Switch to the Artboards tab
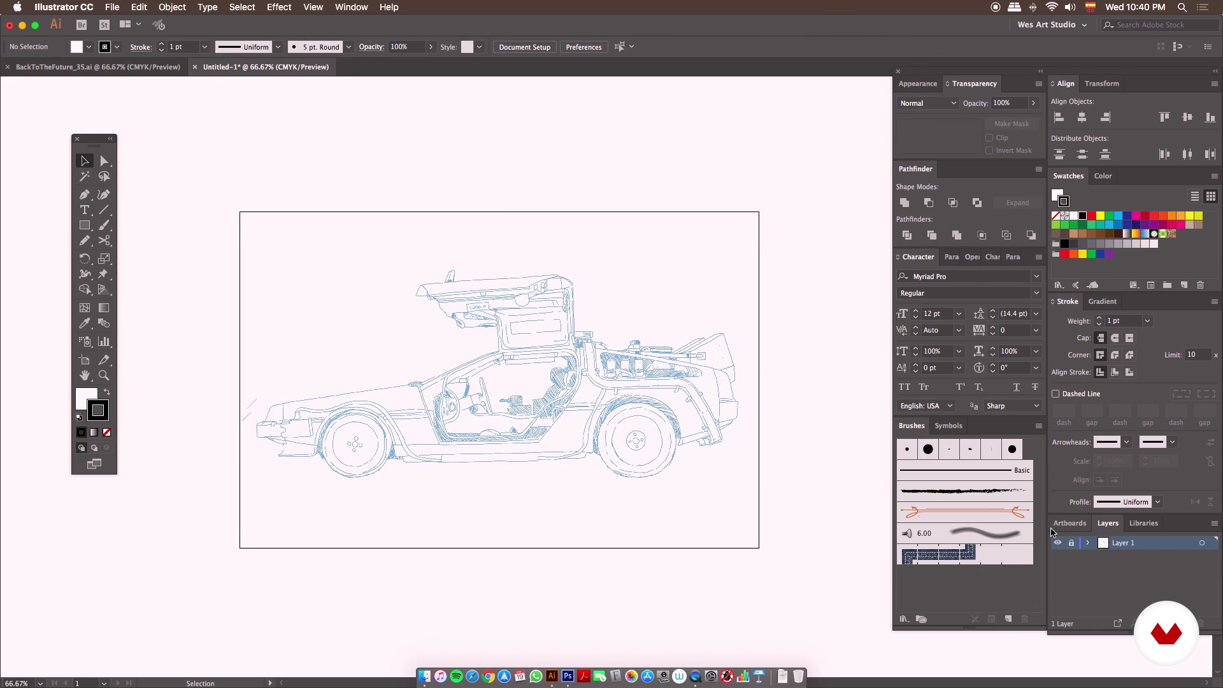This screenshot has height=688, width=1223. 1069,523
